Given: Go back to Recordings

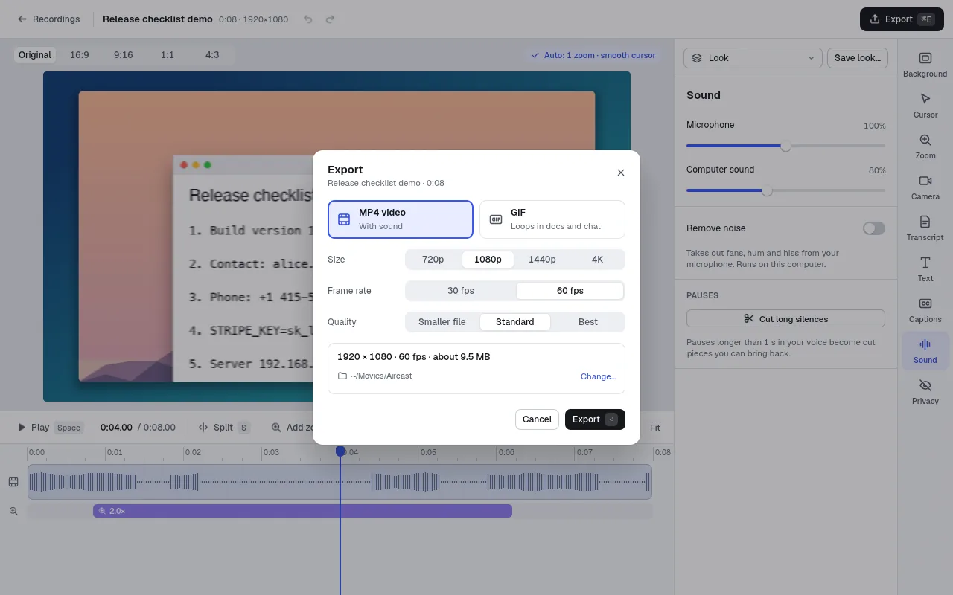Looking at the screenshot, I should (48, 19).
